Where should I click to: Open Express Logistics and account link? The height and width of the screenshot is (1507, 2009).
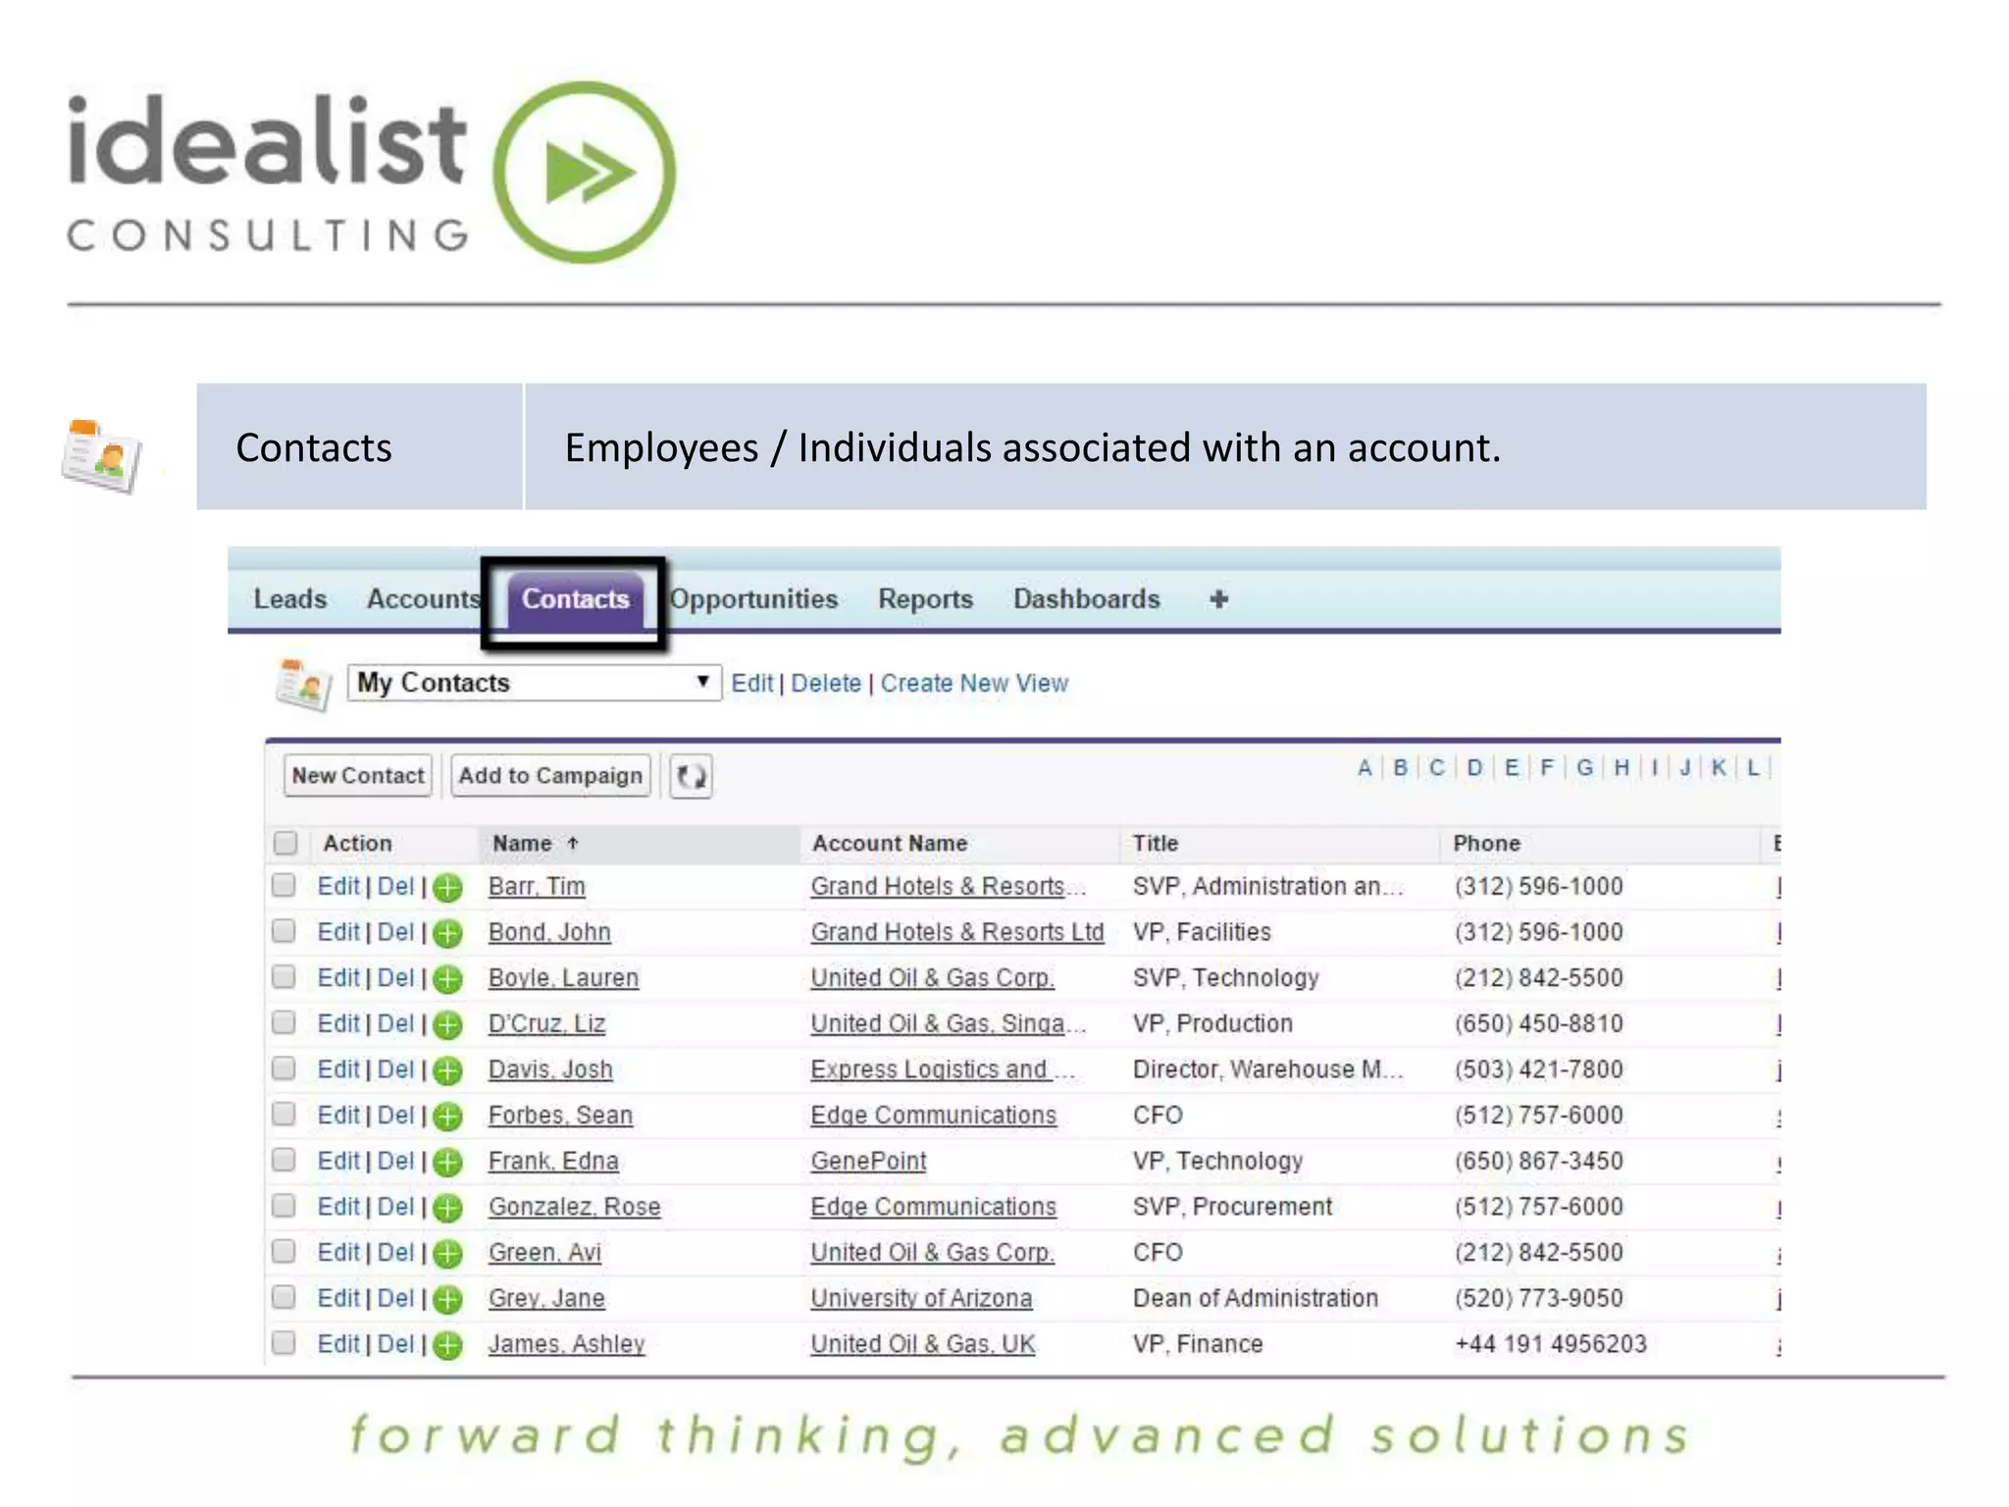pyautogui.click(x=943, y=1070)
